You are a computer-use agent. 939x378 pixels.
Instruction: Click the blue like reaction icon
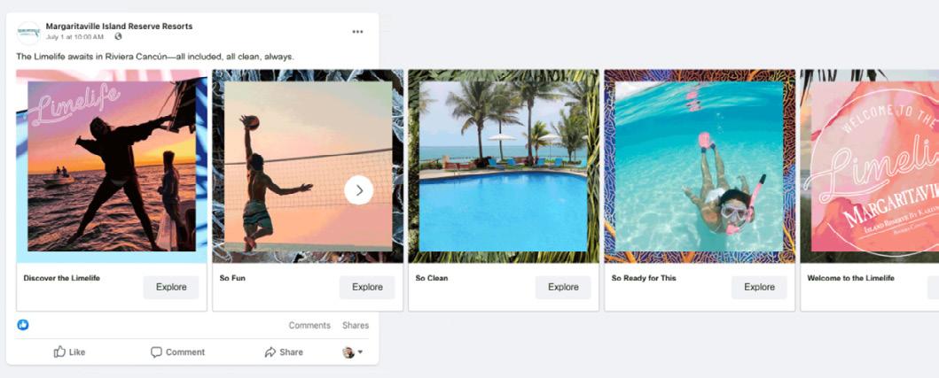click(x=23, y=325)
